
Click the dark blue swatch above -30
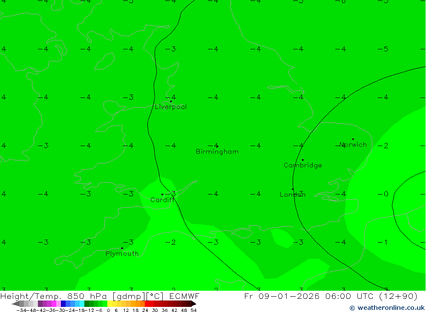63,303
